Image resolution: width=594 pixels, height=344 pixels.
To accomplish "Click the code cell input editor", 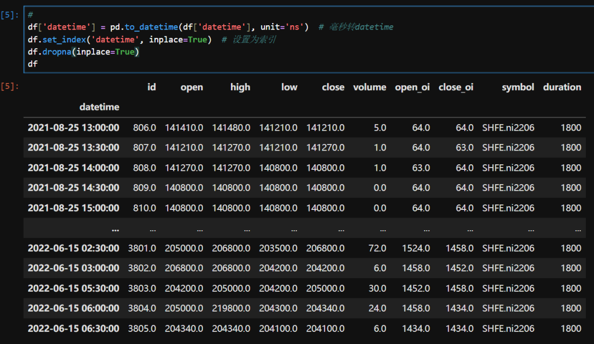I will pos(309,40).
